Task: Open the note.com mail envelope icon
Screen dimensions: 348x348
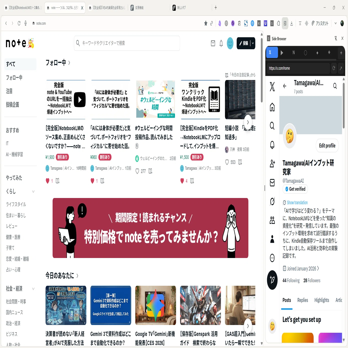Action: coord(213,43)
